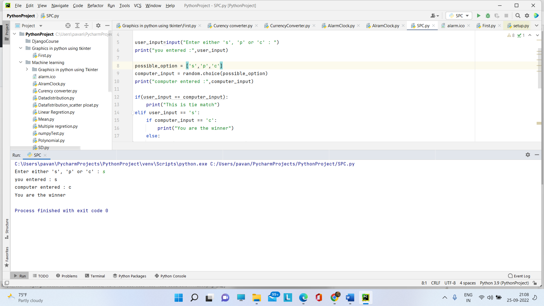Screen dimensions: 544x306
Task: Open the File menu
Action: [18, 5]
